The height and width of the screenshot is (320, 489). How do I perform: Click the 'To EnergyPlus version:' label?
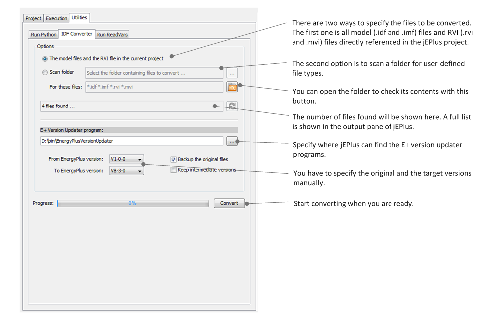point(79,171)
